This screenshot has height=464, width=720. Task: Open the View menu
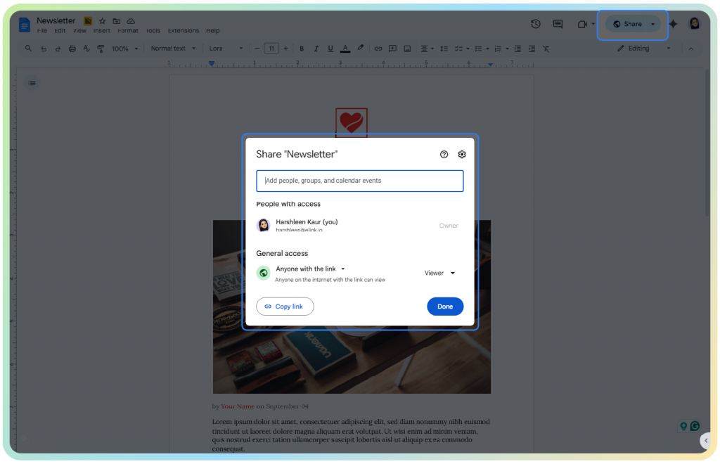coord(79,30)
